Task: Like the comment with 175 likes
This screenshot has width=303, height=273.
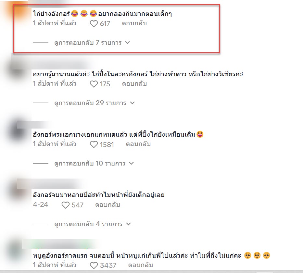Action: coord(94,84)
